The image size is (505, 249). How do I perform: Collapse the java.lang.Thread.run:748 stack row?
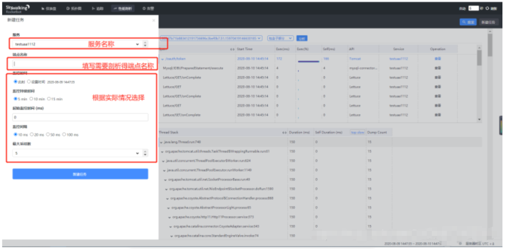point(161,142)
